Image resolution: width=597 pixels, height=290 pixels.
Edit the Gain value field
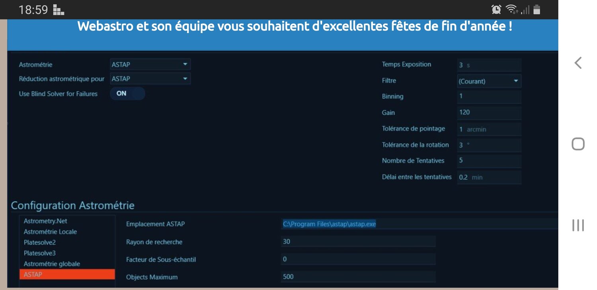pyautogui.click(x=489, y=113)
